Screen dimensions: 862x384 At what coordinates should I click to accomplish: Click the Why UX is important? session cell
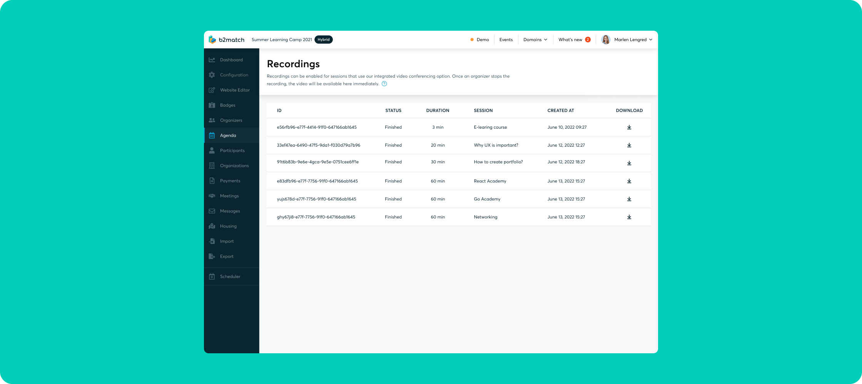point(496,145)
